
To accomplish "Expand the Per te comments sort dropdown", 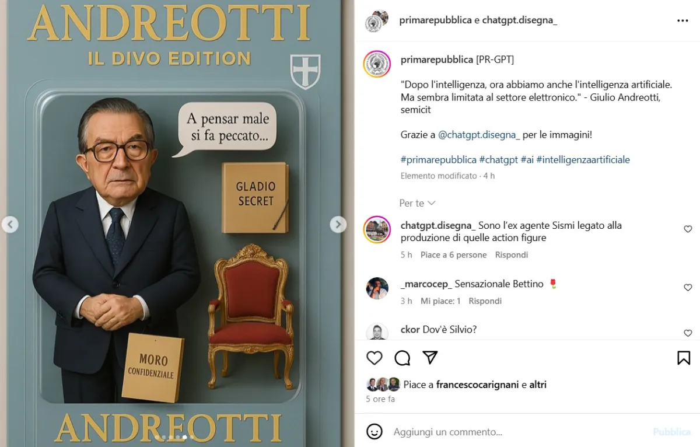I will [x=418, y=203].
